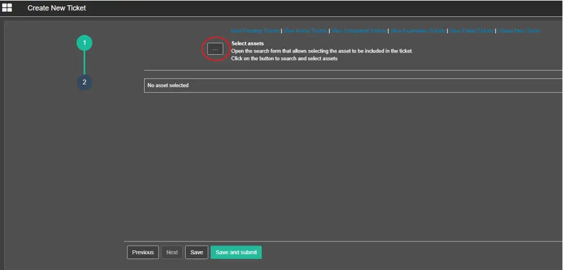This screenshot has width=563, height=270.
Task: Click the ellipsis button to search assets
Action: click(x=215, y=50)
